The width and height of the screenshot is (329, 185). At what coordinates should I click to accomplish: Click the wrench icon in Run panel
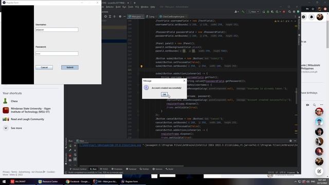tap(70, 151)
